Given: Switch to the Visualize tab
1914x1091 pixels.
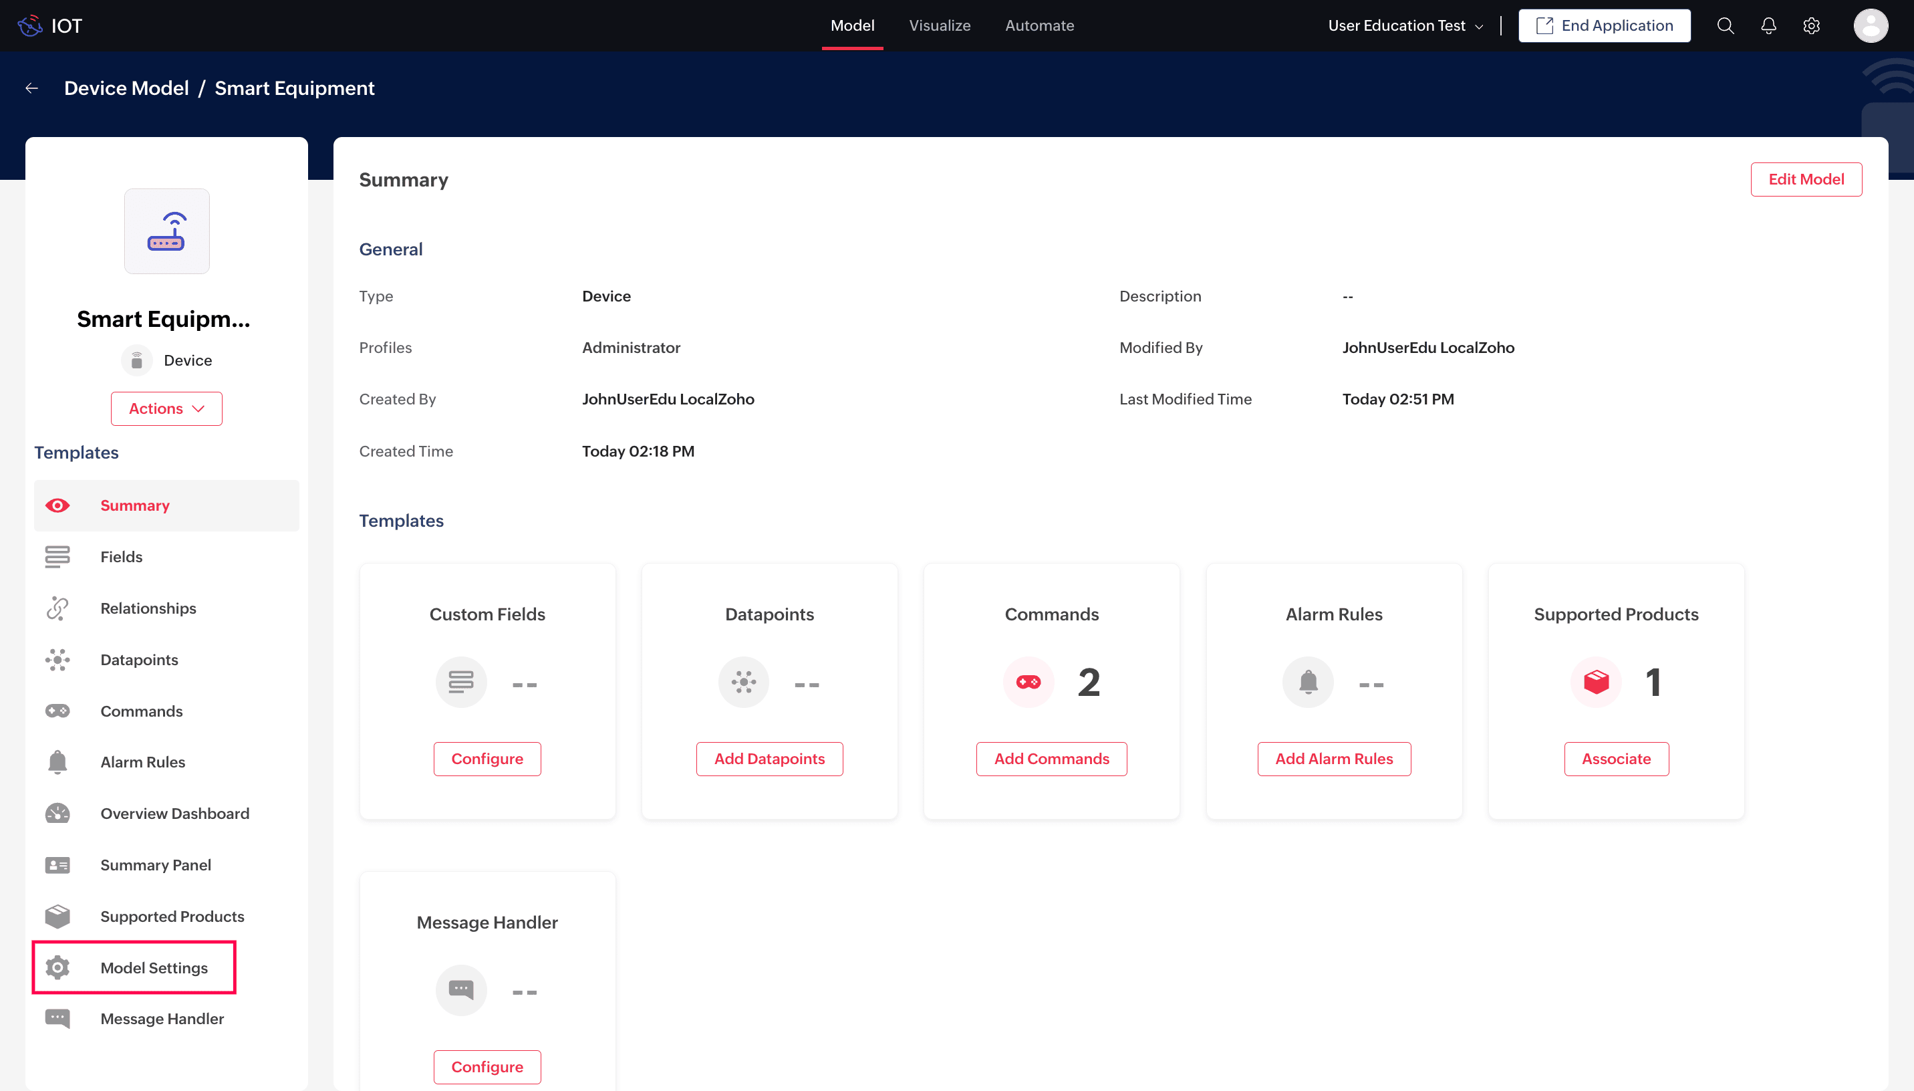Looking at the screenshot, I should 939,26.
